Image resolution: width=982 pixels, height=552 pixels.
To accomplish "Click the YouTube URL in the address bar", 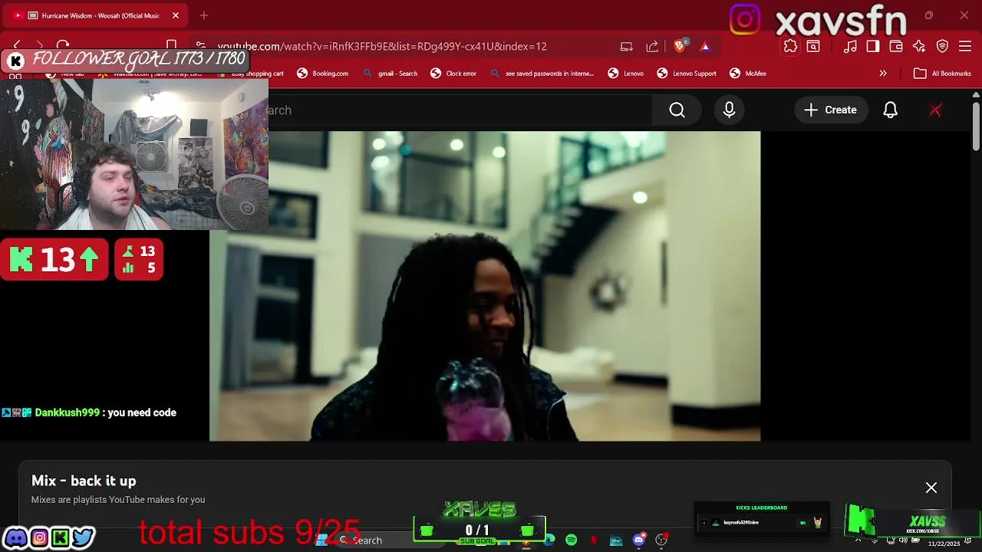I will click(x=382, y=46).
